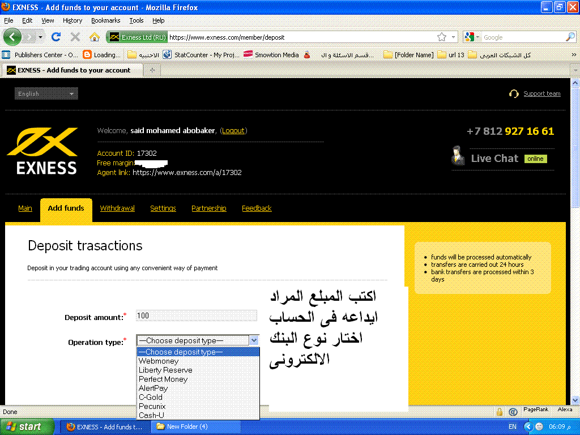Open the File menu
Image resolution: width=580 pixels, height=435 pixels.
[8, 20]
